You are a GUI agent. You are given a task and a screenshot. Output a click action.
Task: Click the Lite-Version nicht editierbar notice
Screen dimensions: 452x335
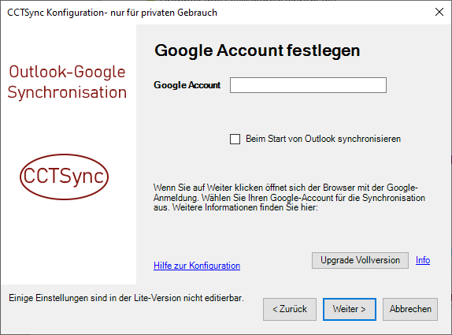[x=126, y=298]
